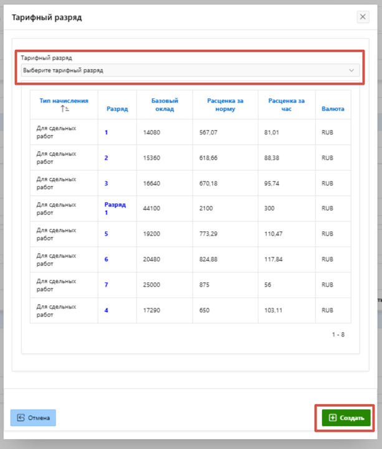Sort by the Базовый оклад column header
Screen dimensions: 382x449
pyautogui.click(x=165, y=104)
